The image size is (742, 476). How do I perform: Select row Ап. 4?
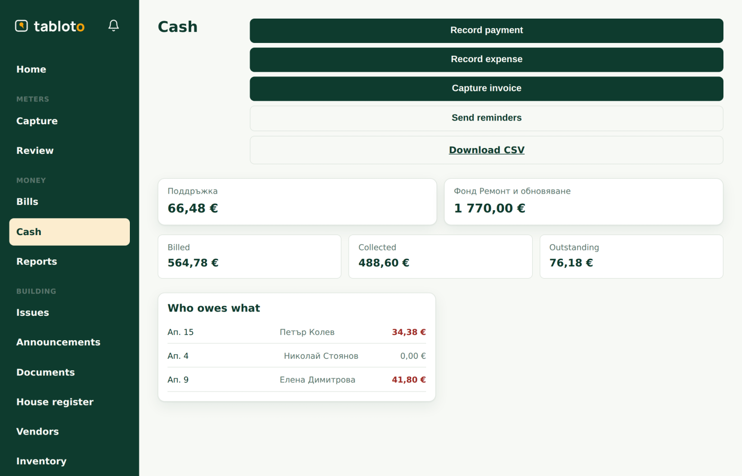click(297, 356)
